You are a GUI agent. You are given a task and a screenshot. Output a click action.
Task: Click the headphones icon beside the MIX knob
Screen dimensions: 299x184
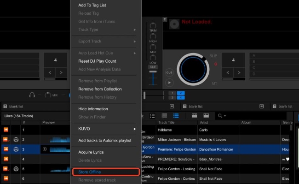[x=32, y=95]
